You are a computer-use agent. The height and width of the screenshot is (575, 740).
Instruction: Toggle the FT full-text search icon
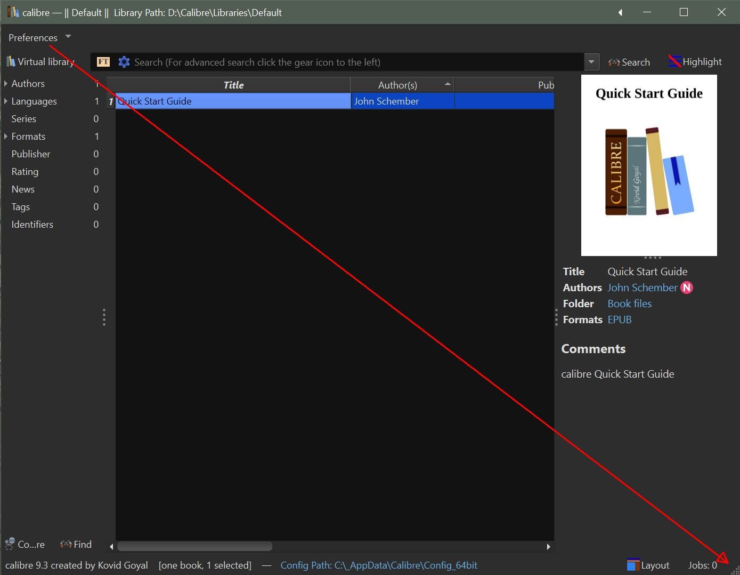(x=103, y=62)
